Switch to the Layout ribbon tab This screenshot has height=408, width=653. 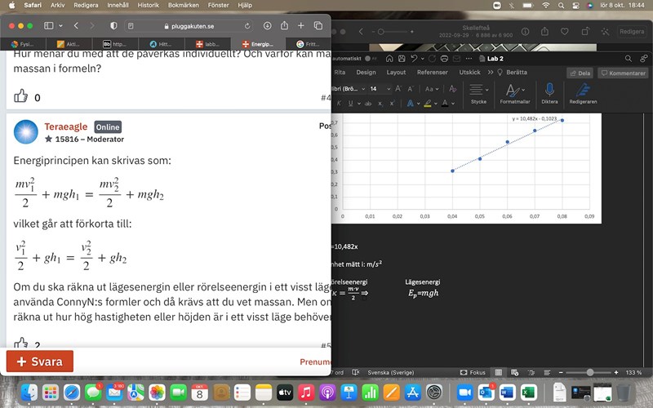point(396,73)
